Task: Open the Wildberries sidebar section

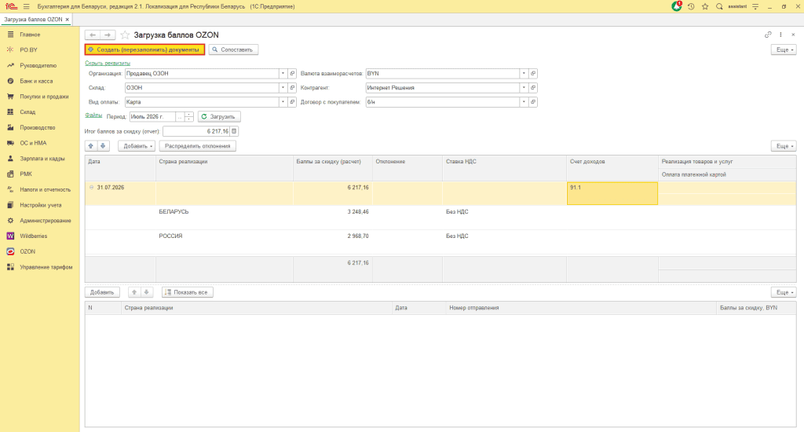Action: point(33,236)
